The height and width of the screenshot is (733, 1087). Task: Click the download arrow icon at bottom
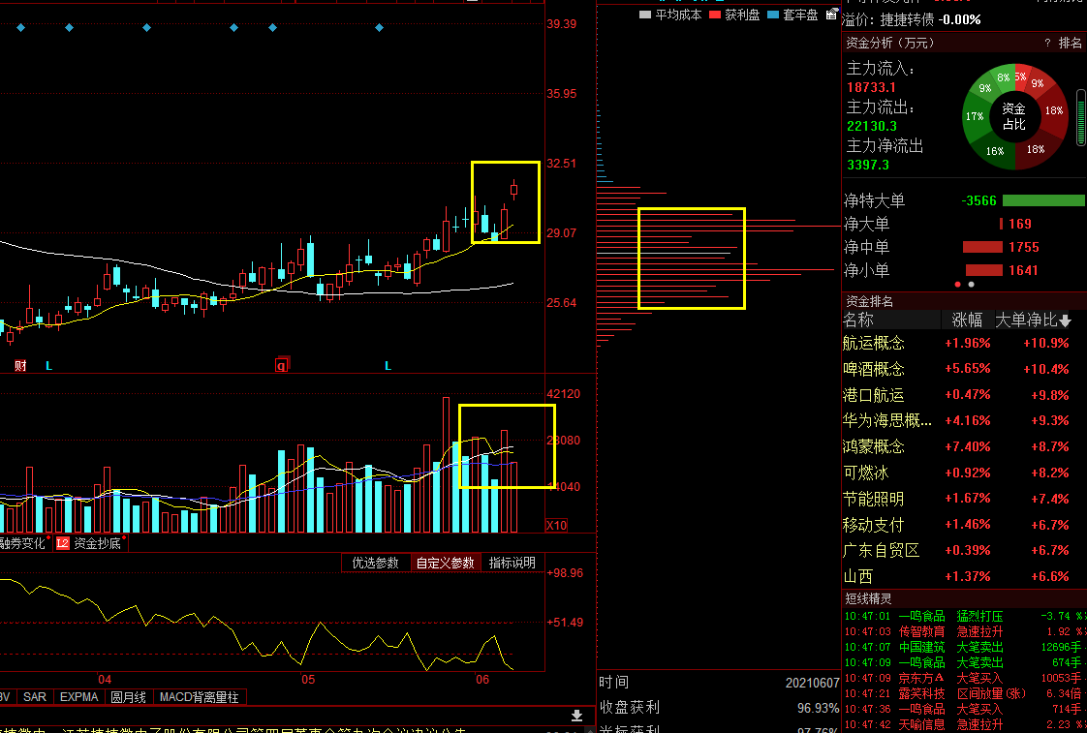[x=576, y=716]
